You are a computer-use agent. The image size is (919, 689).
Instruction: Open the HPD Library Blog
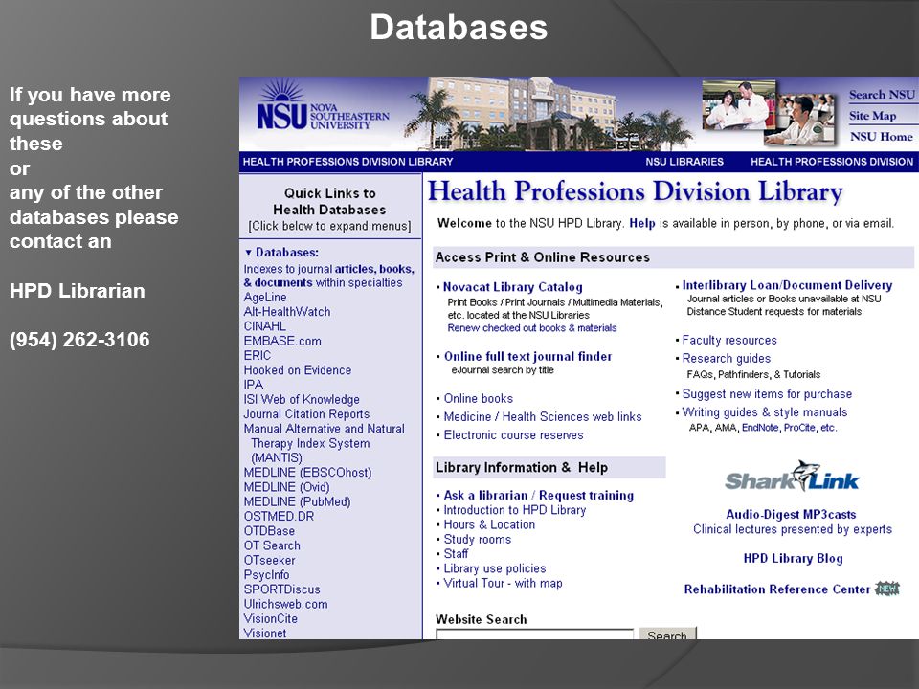(x=793, y=558)
